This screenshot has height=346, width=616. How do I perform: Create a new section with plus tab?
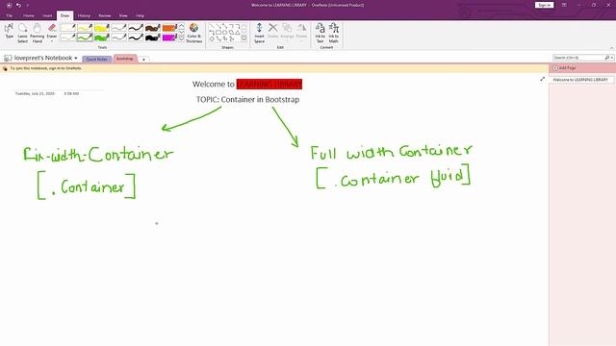(143, 60)
